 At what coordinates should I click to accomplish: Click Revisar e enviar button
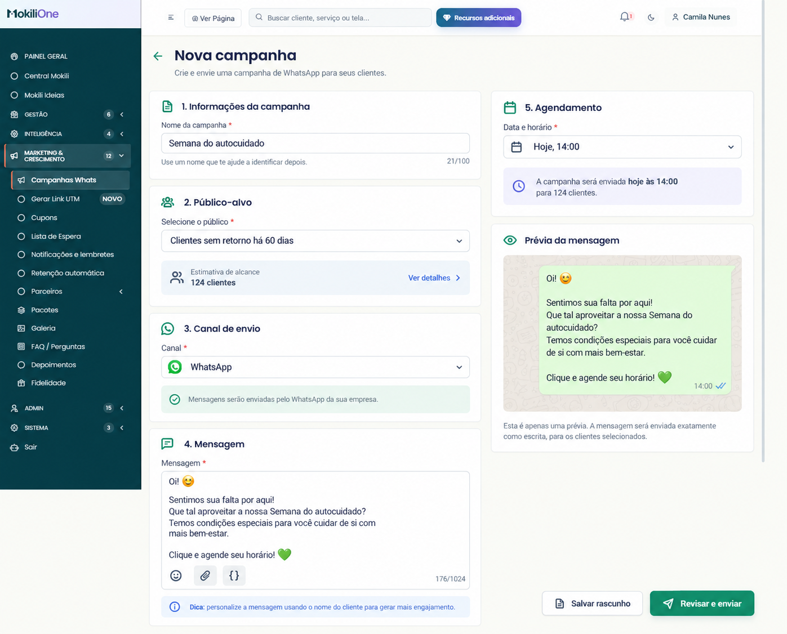coord(702,604)
